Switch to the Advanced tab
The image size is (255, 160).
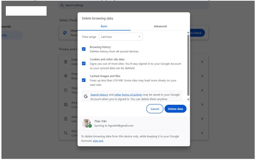pos(160,26)
